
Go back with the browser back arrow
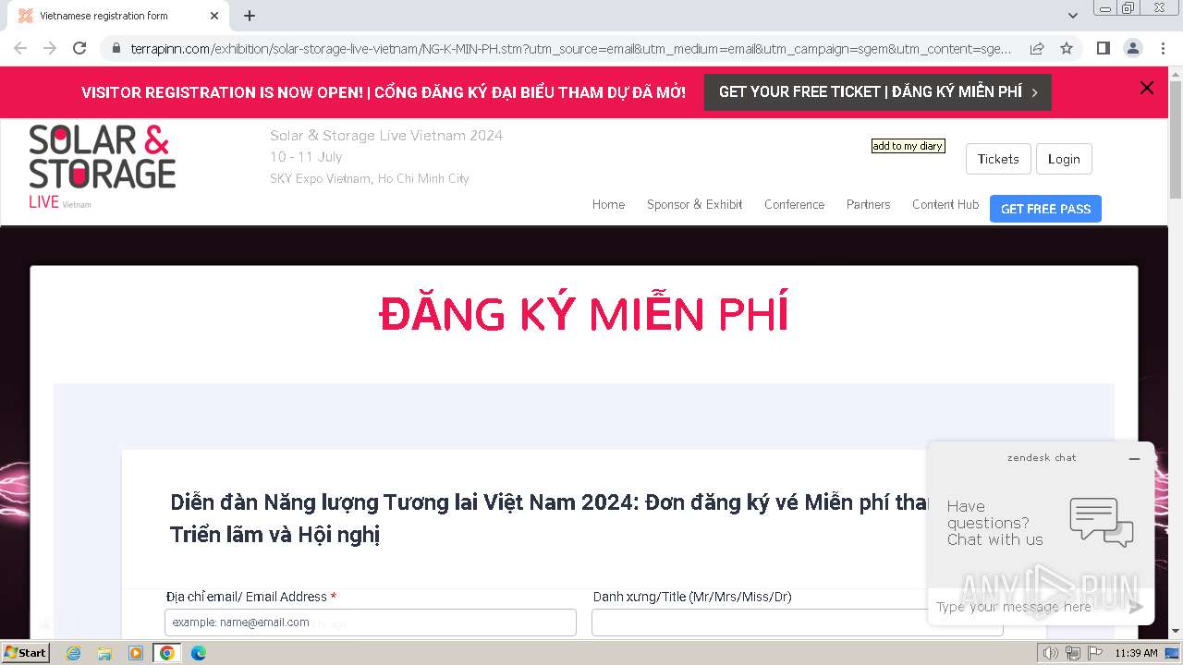20,48
